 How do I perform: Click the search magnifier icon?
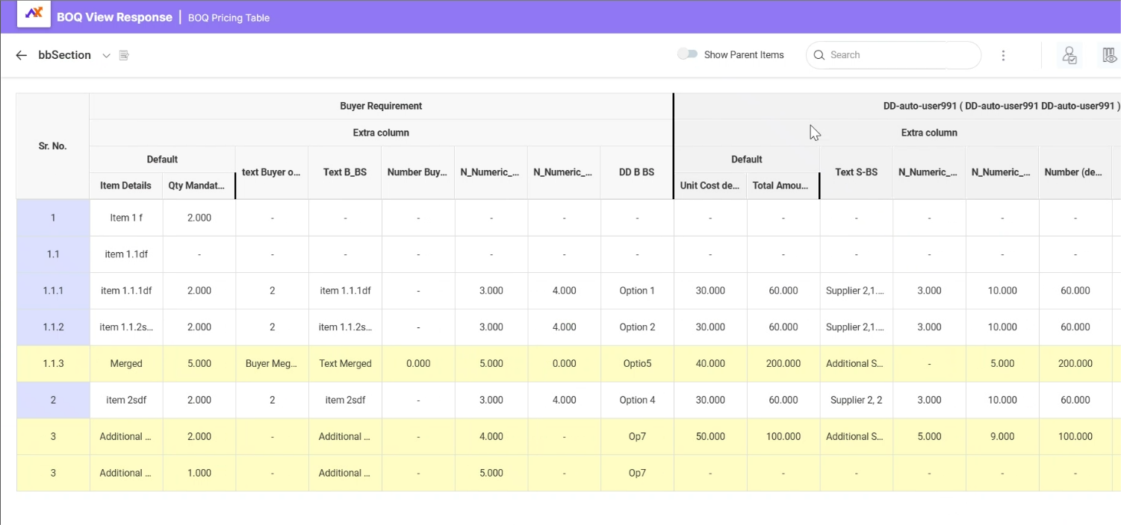(x=819, y=55)
